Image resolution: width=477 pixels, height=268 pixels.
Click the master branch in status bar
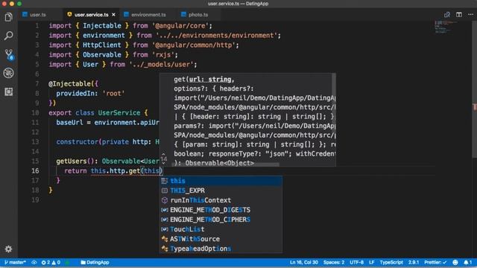pos(15,262)
